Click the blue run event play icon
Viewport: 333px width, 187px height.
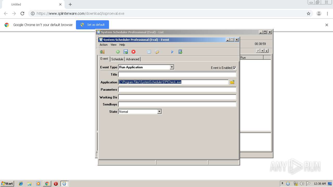point(172,52)
